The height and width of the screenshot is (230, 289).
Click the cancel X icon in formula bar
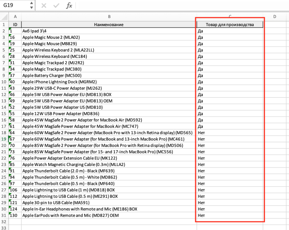pos(44,5)
